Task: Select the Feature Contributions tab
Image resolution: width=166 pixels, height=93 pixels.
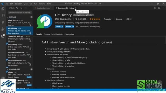Action: point(53,34)
